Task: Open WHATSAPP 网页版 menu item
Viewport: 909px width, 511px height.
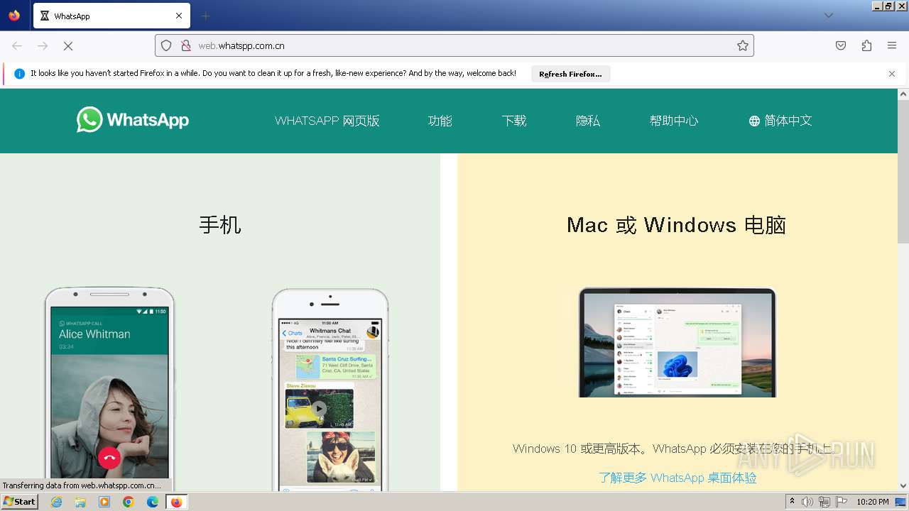Action: click(327, 121)
